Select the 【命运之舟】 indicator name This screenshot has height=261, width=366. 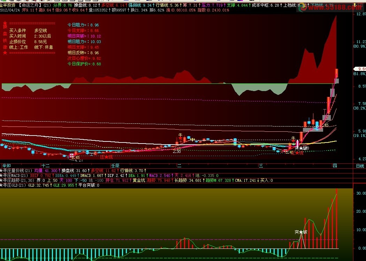pos(30,5)
